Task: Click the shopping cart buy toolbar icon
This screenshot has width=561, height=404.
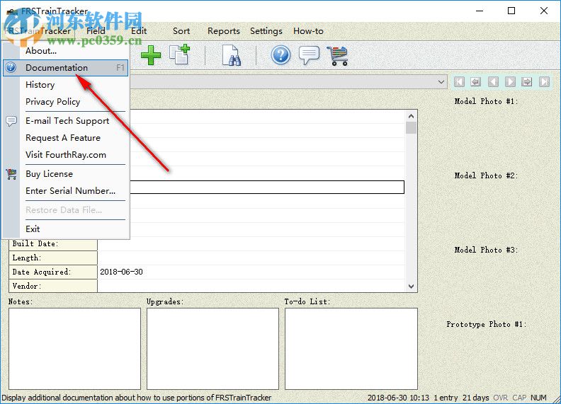Action: [337, 56]
